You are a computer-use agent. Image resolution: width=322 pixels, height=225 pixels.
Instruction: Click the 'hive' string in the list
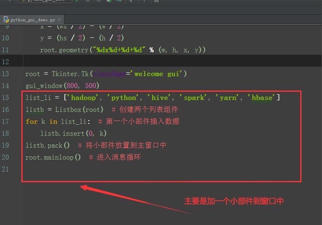point(159,97)
